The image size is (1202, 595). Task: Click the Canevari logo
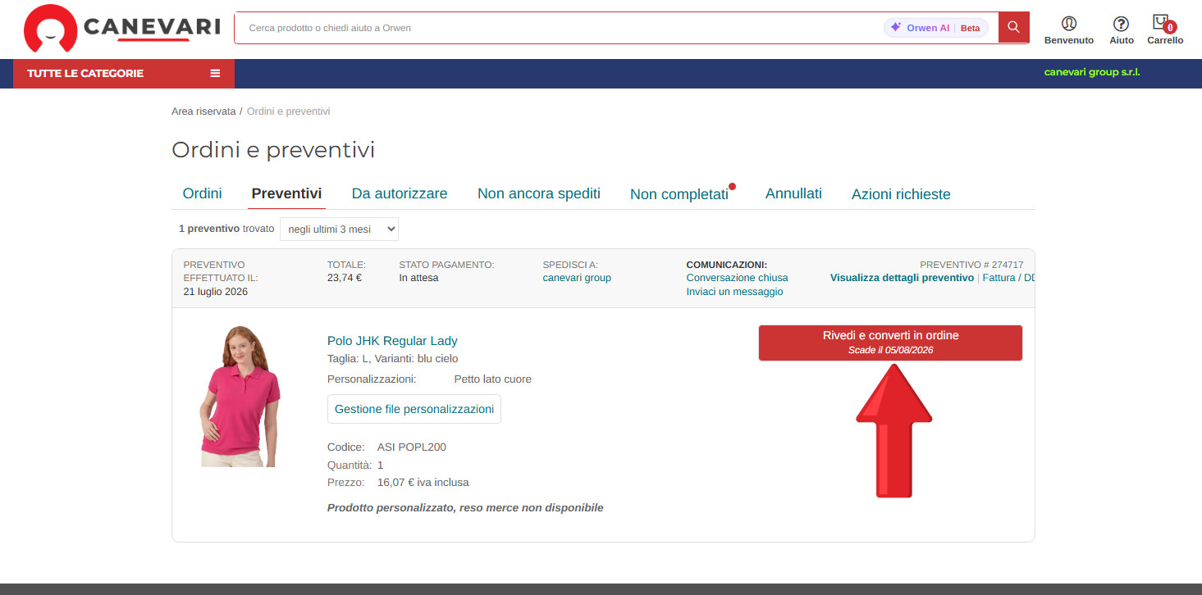121,28
